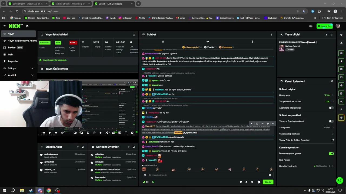The width and height of the screenshot is (346, 194).
Task: Open the Gelir sidebar item
Action: point(18,54)
